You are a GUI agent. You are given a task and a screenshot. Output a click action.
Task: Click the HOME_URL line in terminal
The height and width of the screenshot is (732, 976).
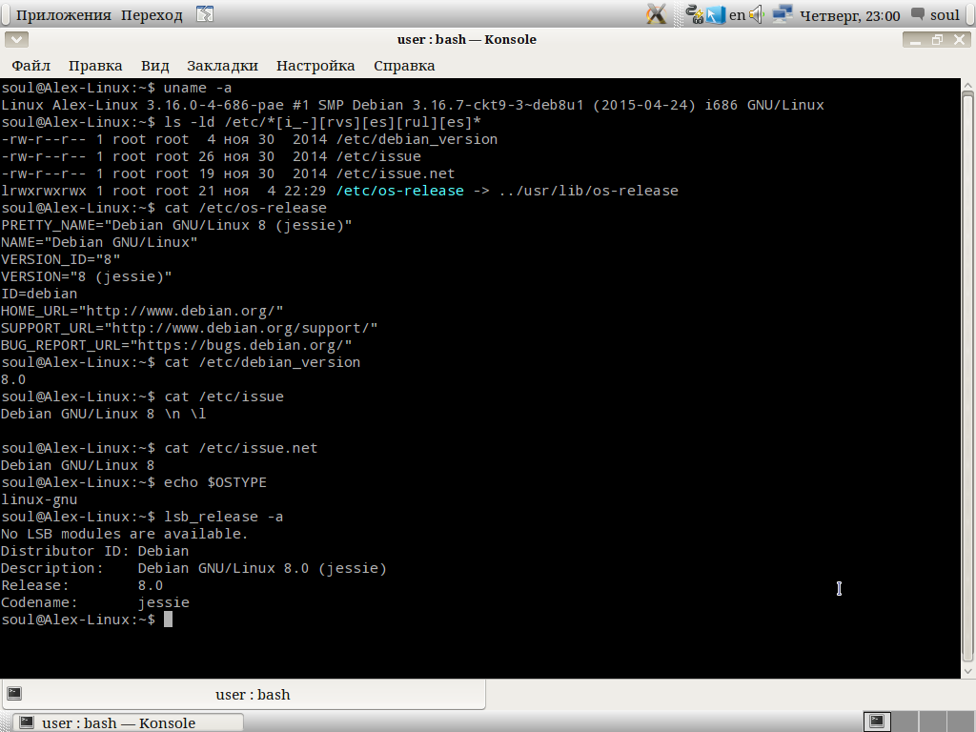[x=142, y=312]
